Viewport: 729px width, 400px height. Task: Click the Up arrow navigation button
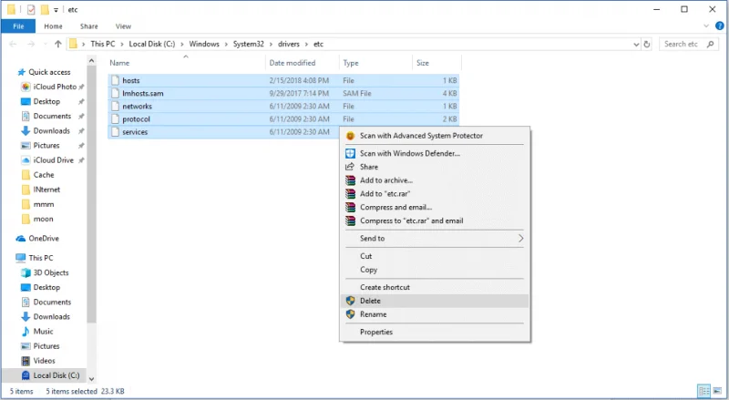pyautogui.click(x=58, y=44)
